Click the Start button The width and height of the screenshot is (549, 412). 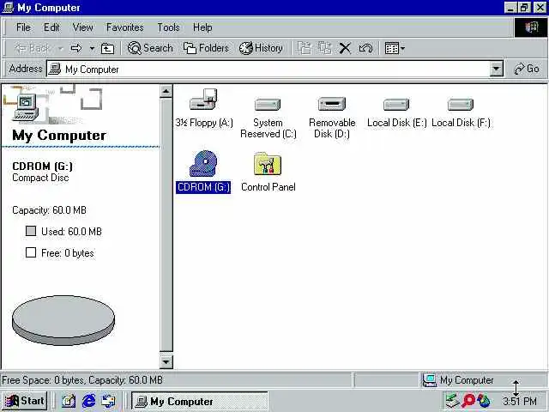point(25,401)
